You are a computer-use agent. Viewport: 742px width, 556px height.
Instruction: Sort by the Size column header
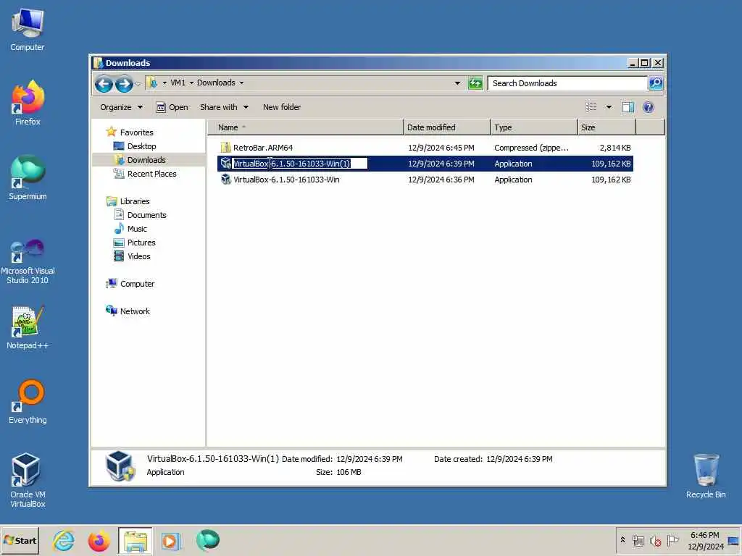(x=606, y=127)
